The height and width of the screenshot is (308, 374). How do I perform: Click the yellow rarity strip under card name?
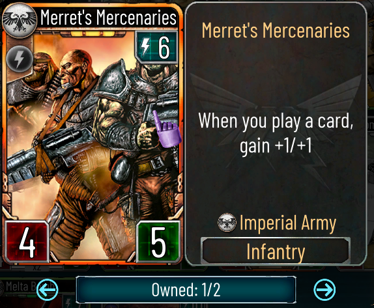coord(92,33)
